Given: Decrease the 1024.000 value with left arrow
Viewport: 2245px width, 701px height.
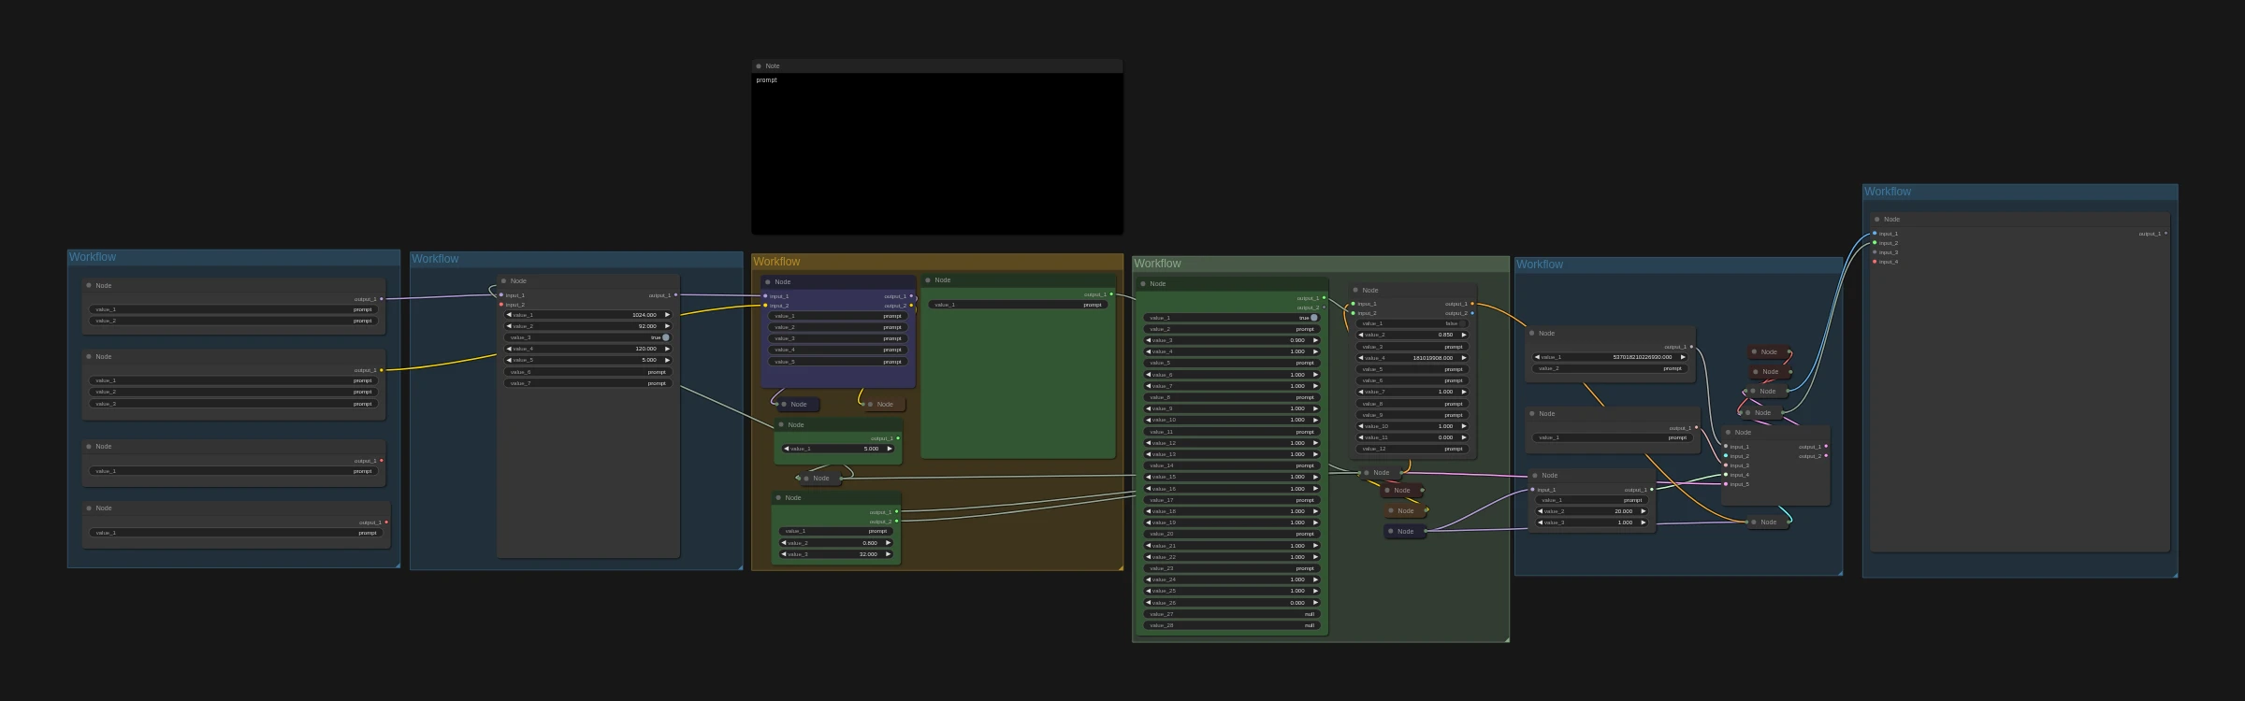Looking at the screenshot, I should point(510,315).
